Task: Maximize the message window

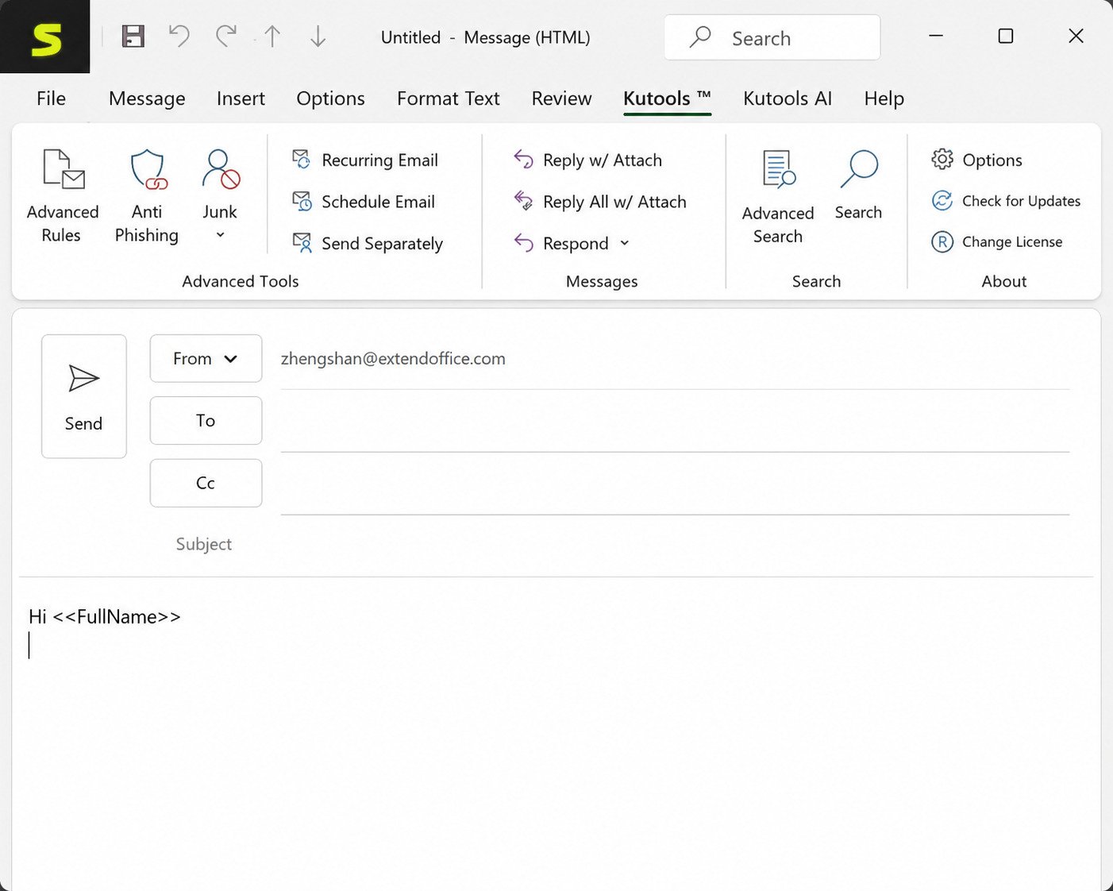Action: (x=1005, y=37)
